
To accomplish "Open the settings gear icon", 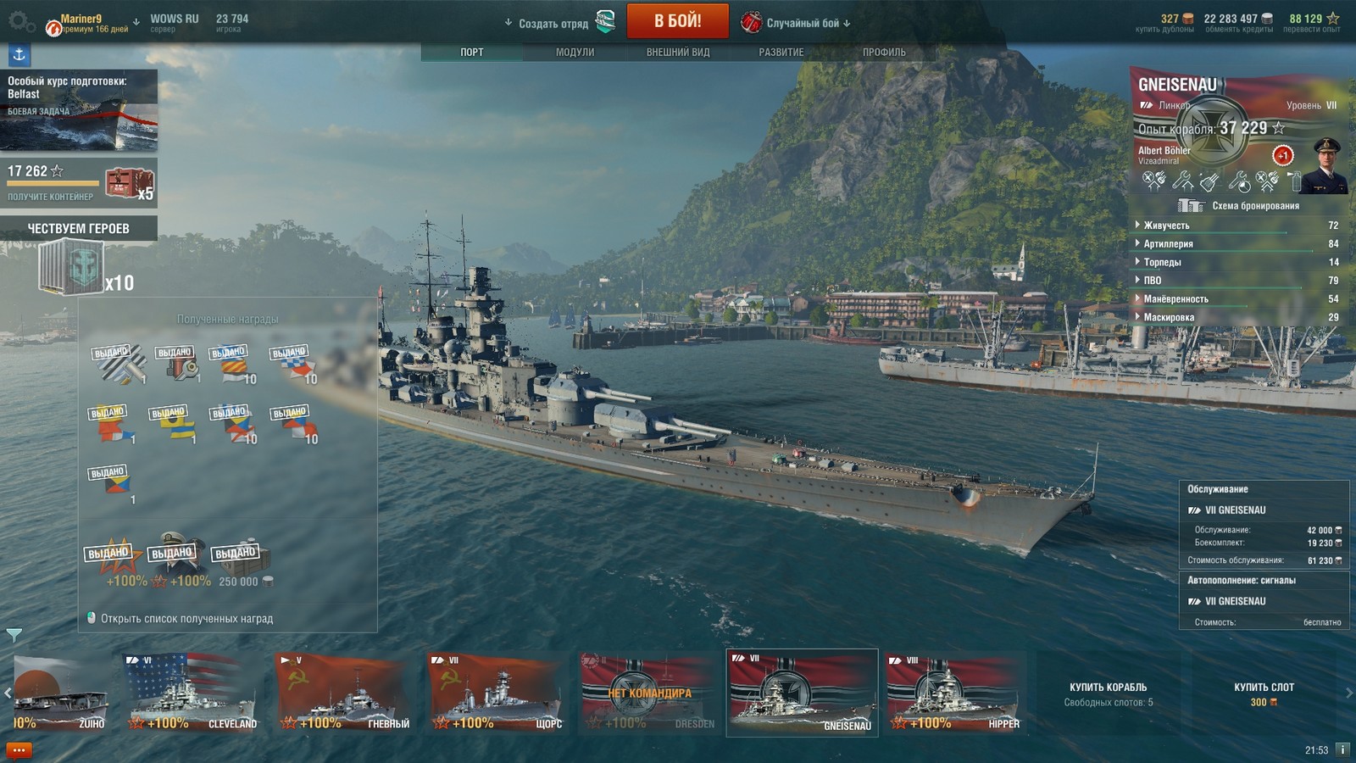I will [20, 22].
